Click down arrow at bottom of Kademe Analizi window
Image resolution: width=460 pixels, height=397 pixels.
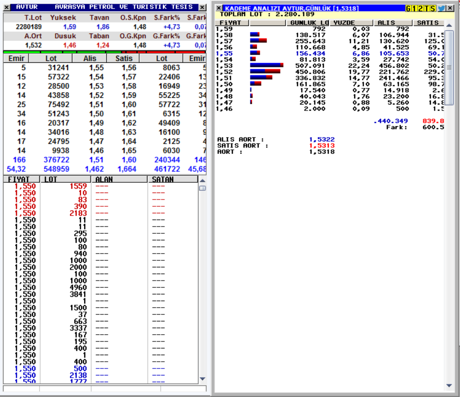point(449,386)
